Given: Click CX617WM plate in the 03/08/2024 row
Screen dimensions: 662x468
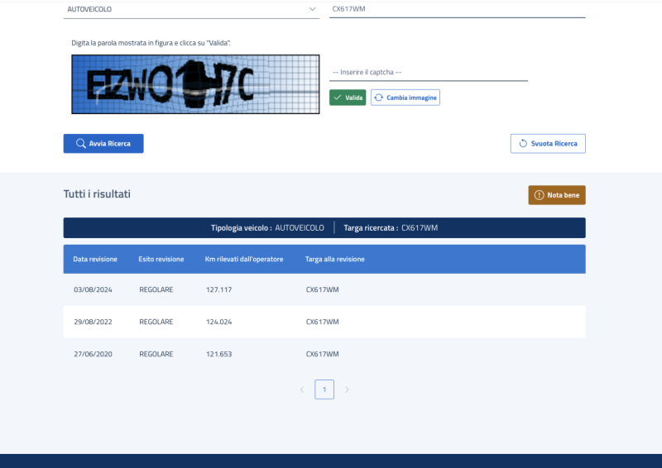Looking at the screenshot, I should (x=322, y=289).
